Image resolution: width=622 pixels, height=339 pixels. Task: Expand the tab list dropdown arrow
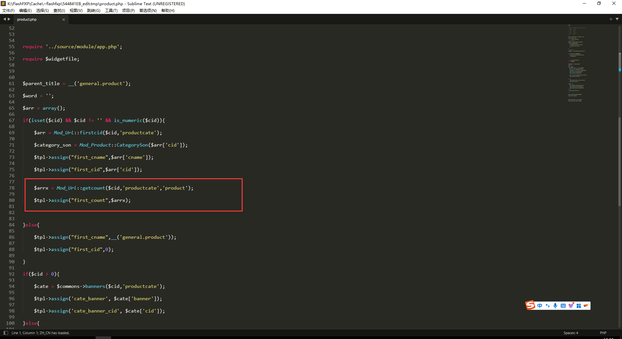click(617, 19)
